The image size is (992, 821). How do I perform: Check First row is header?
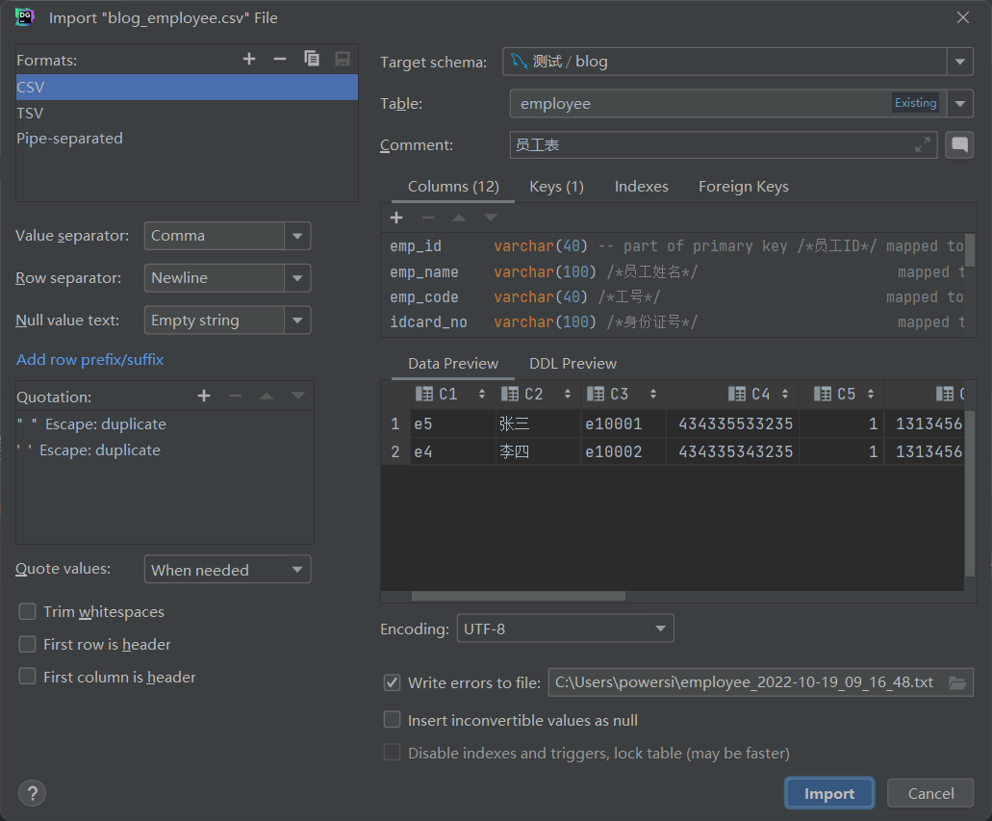[27, 645]
